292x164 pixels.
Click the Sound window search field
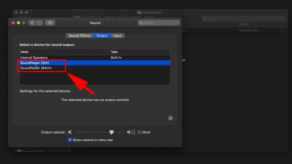[159, 22]
